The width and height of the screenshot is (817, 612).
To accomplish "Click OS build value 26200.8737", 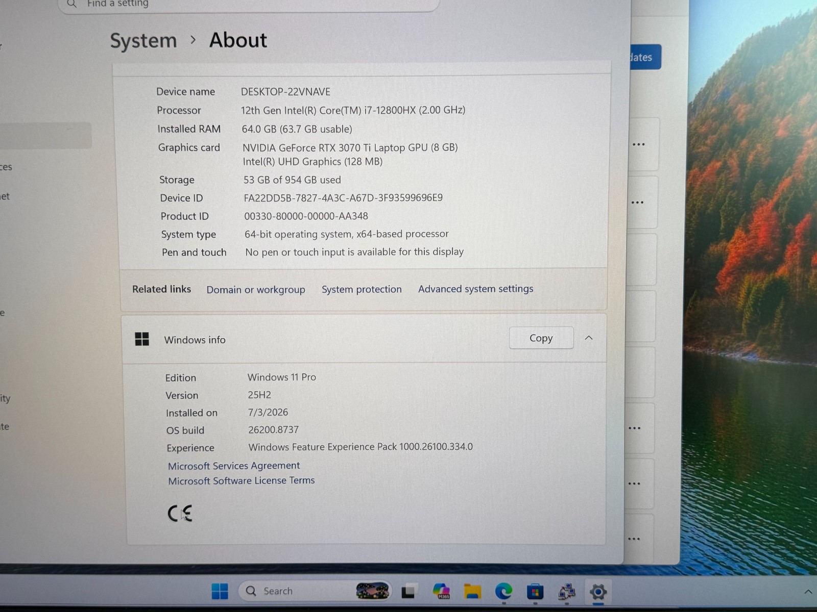I will pos(274,430).
